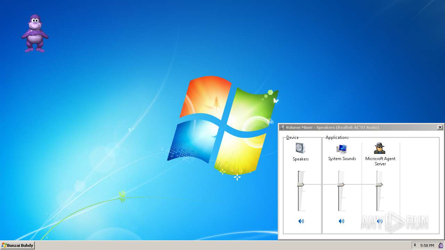
Task: Click the System Sounds icon
Action: 342,149
